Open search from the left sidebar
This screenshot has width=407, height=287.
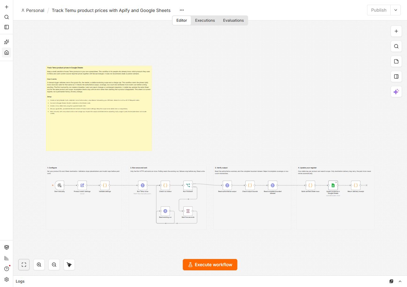click(7, 17)
